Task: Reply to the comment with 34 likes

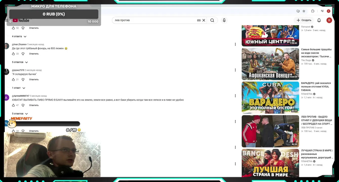Action: click(34, 131)
